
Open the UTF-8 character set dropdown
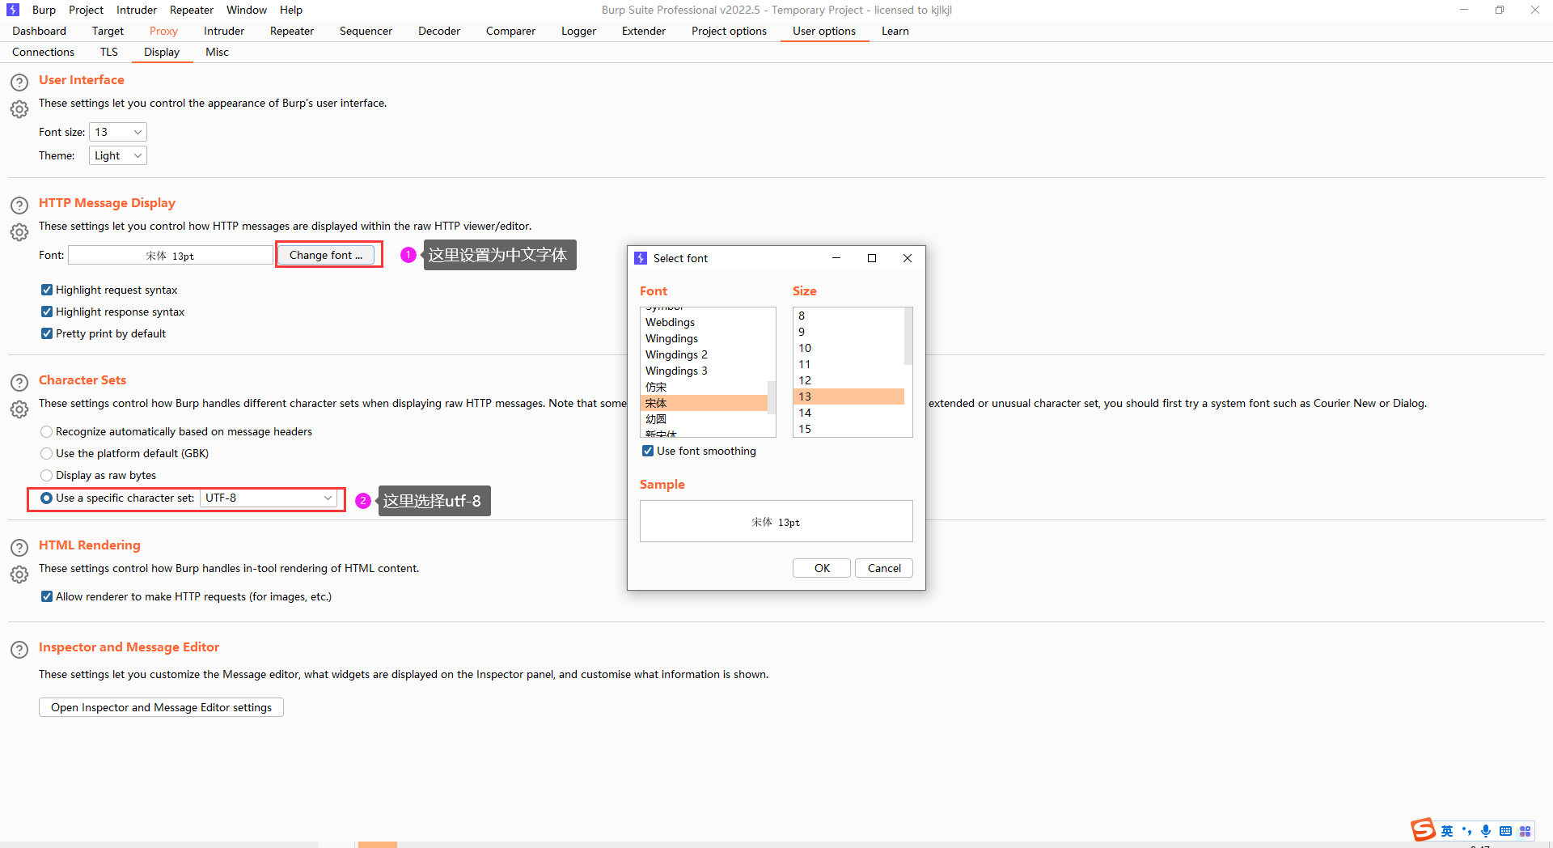pos(269,498)
